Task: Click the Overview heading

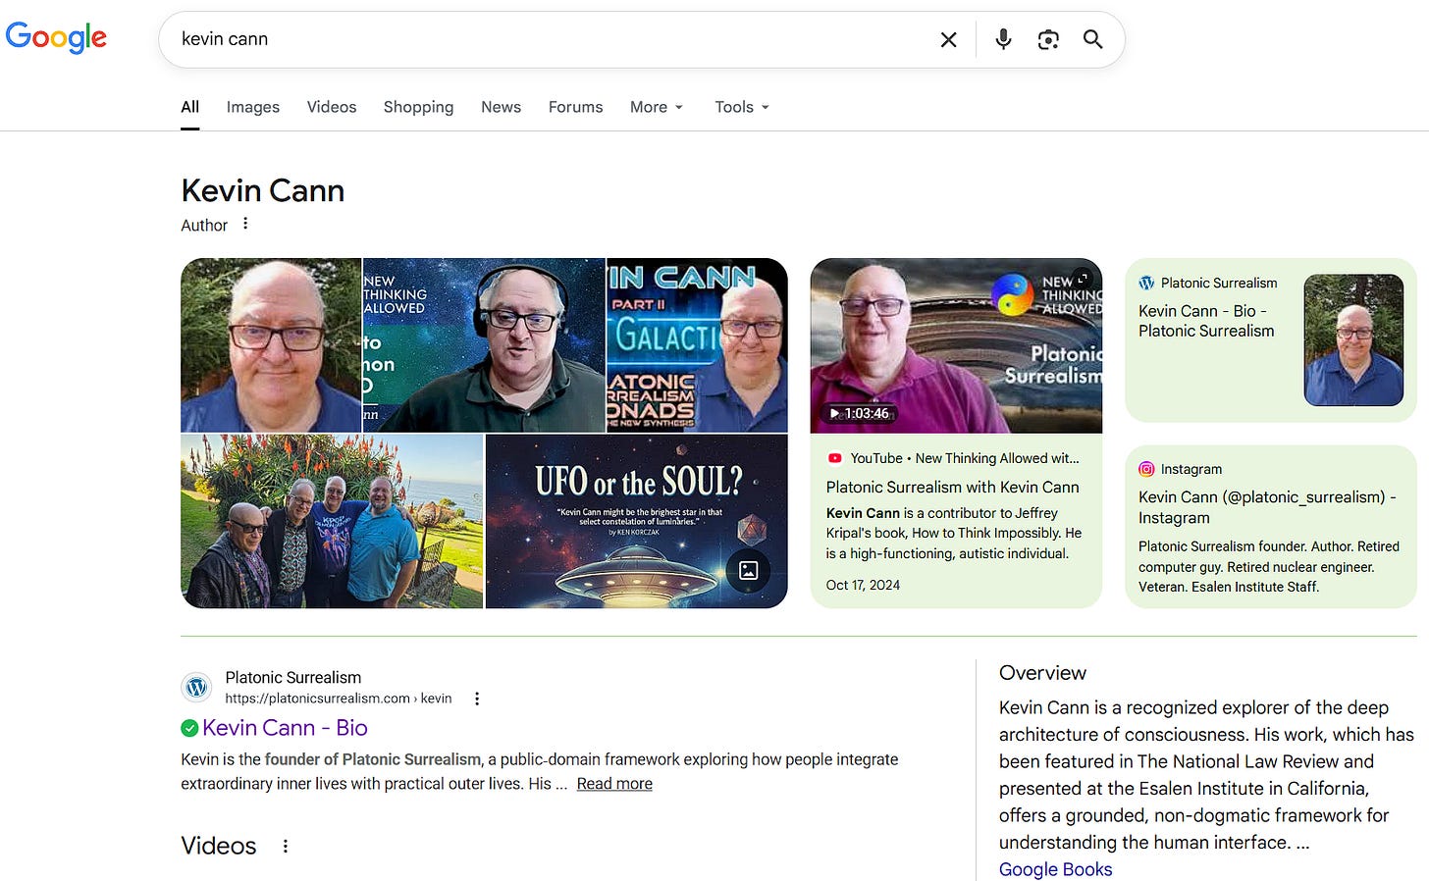Action: point(1042,673)
